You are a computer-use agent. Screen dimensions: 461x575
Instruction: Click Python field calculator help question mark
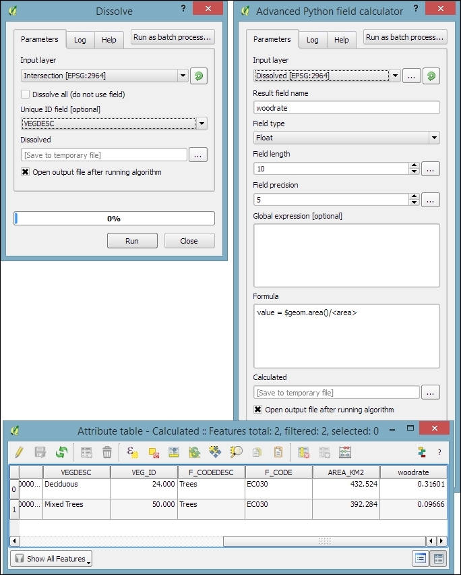tap(416, 8)
